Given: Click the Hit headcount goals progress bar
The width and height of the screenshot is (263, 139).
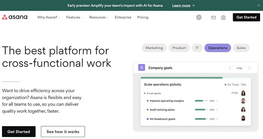Looking at the screenshot, I should click(x=201, y=119).
